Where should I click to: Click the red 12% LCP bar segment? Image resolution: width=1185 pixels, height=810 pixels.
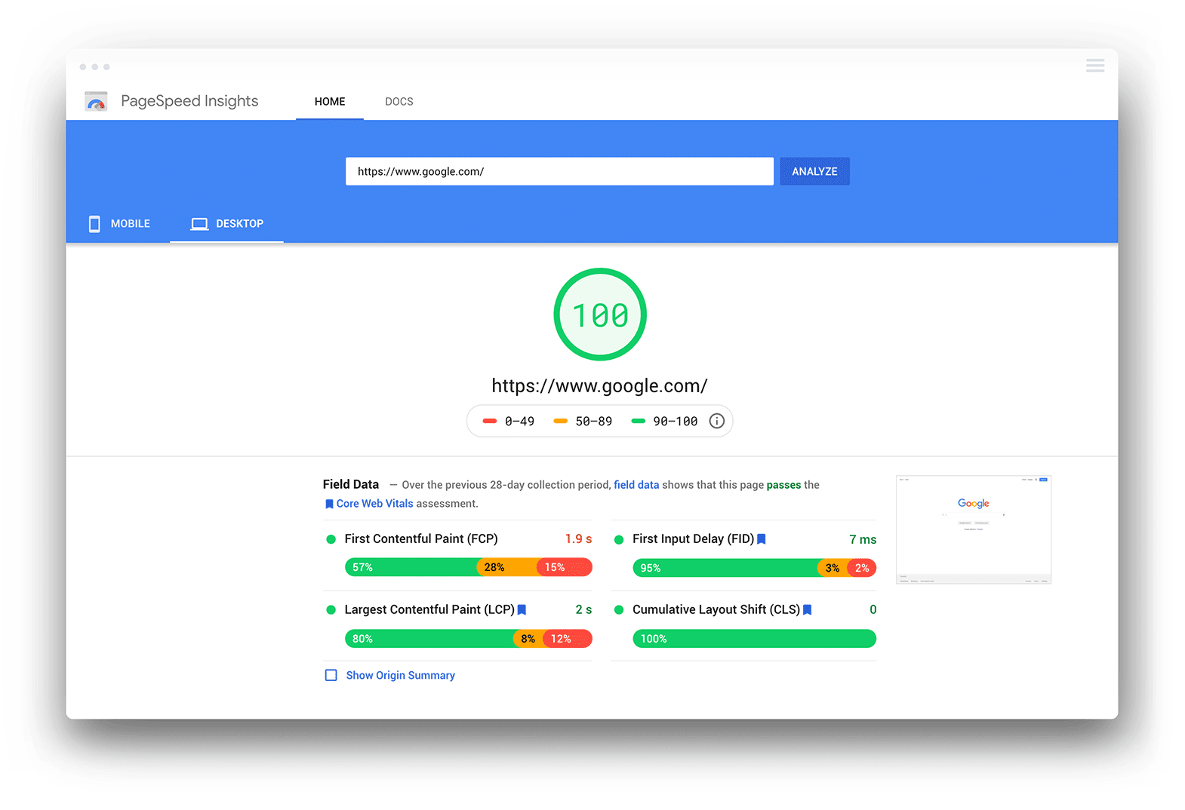coord(568,639)
